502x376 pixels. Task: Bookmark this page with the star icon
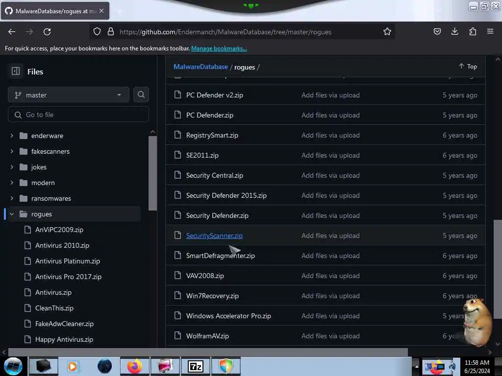tap(387, 31)
